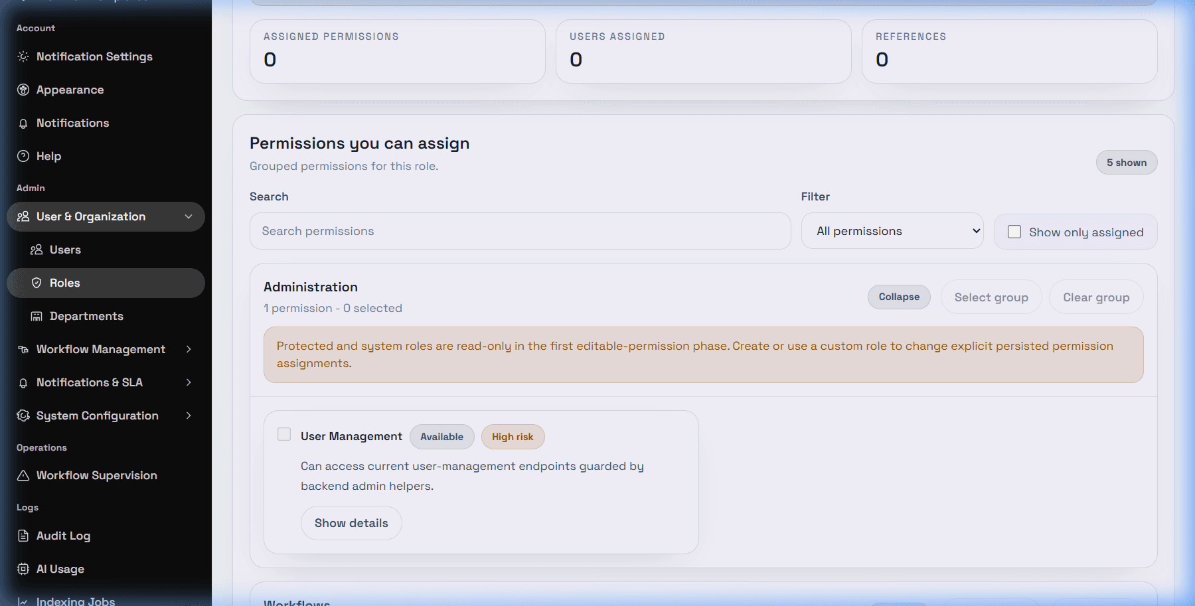Image resolution: width=1195 pixels, height=606 pixels.
Task: Enable the Show only assigned checkbox
Action: tap(1014, 232)
